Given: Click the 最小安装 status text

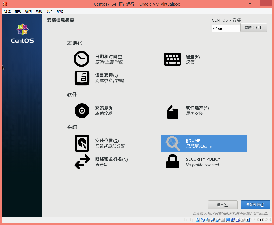Looking at the screenshot, I should (x=194, y=113).
